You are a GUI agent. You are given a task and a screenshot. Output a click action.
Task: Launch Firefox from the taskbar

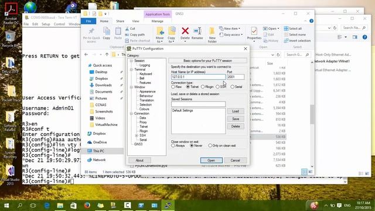(87, 206)
